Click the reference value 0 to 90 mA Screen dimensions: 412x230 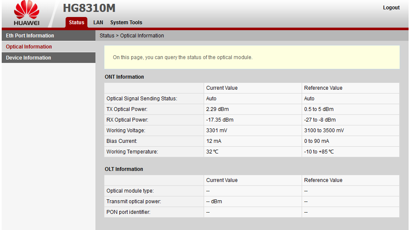(x=317, y=141)
